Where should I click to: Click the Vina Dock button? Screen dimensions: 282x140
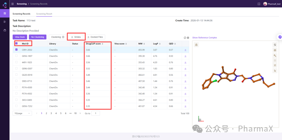click(20, 37)
